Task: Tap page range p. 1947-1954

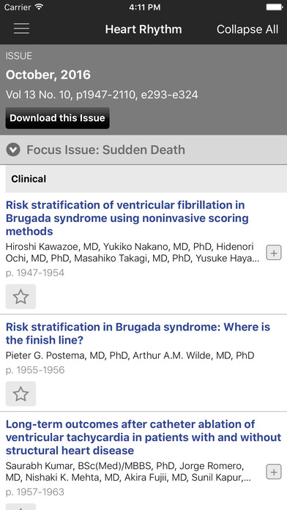Action: click(x=35, y=273)
